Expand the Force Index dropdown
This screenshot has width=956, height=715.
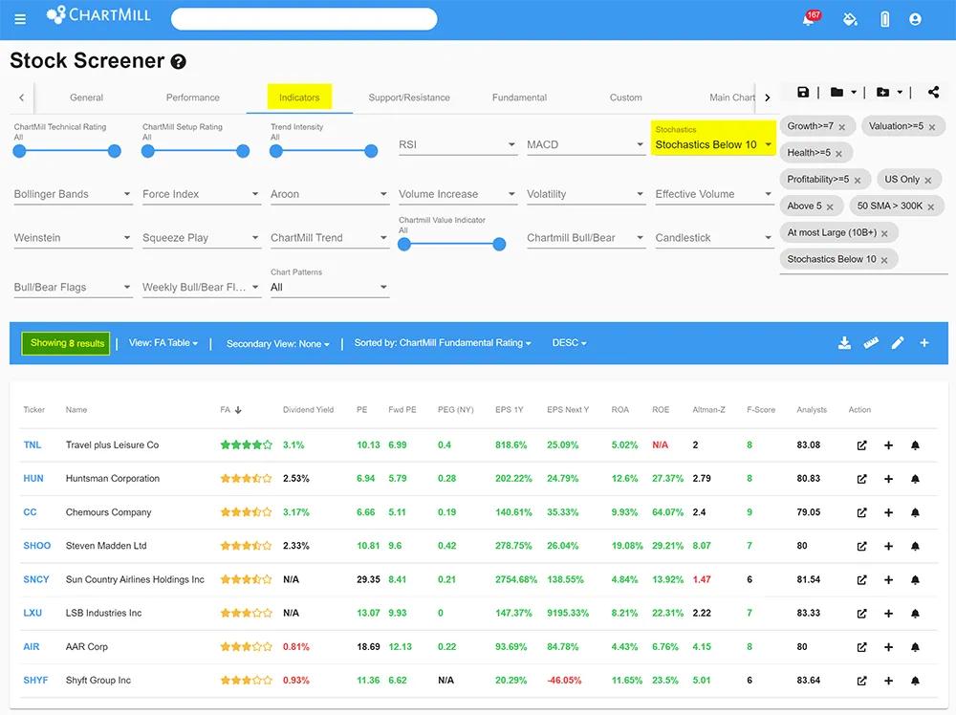pyautogui.click(x=201, y=194)
